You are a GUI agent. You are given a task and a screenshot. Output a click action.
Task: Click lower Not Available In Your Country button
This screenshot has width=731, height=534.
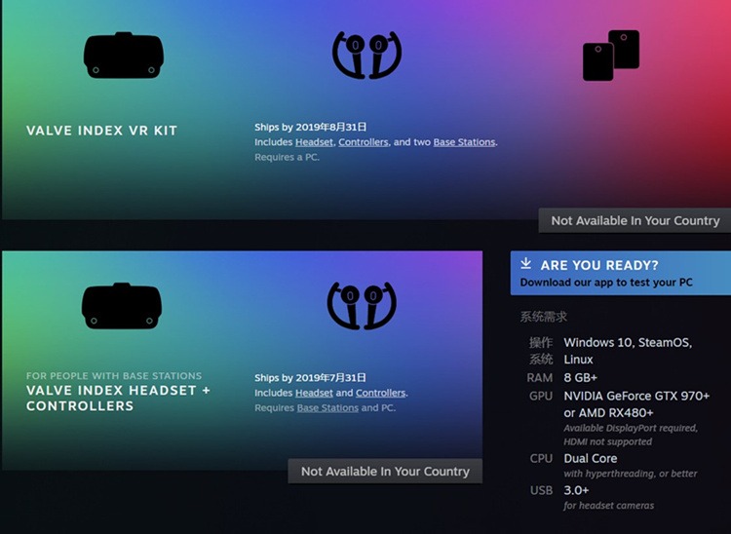[385, 471]
